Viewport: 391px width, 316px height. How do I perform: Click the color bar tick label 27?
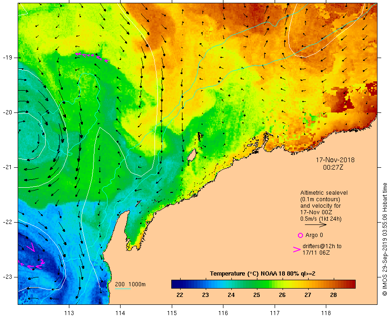point(308,295)
